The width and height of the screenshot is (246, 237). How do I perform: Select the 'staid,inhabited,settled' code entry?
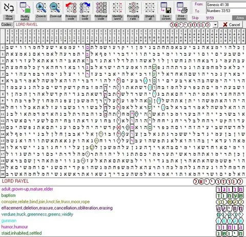tap(22, 233)
